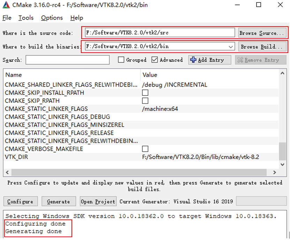
Task: Check the CMAKE_SKIP_RPATH checkbox
Action: pos(145,101)
